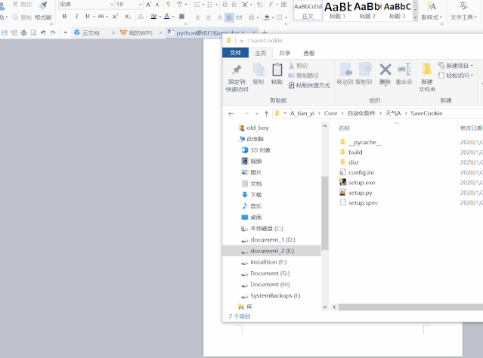Open the font name dropdown (宋体)
The height and width of the screenshot is (358, 483).
tap(112, 5)
